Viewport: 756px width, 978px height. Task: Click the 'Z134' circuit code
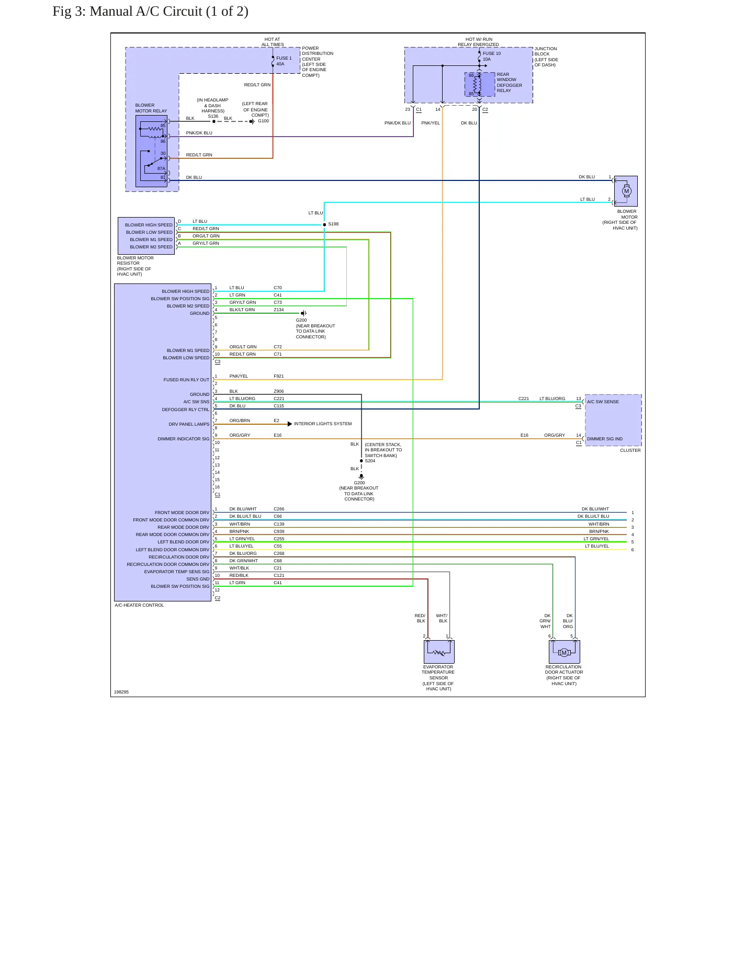[x=278, y=310]
